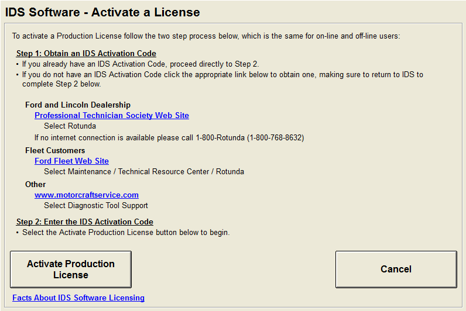Visit the www.motorcraftservice.com link
This screenshot has width=466, height=311.
pos(86,195)
